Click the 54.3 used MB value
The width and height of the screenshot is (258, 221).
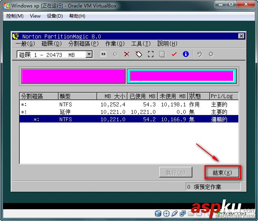(149, 104)
